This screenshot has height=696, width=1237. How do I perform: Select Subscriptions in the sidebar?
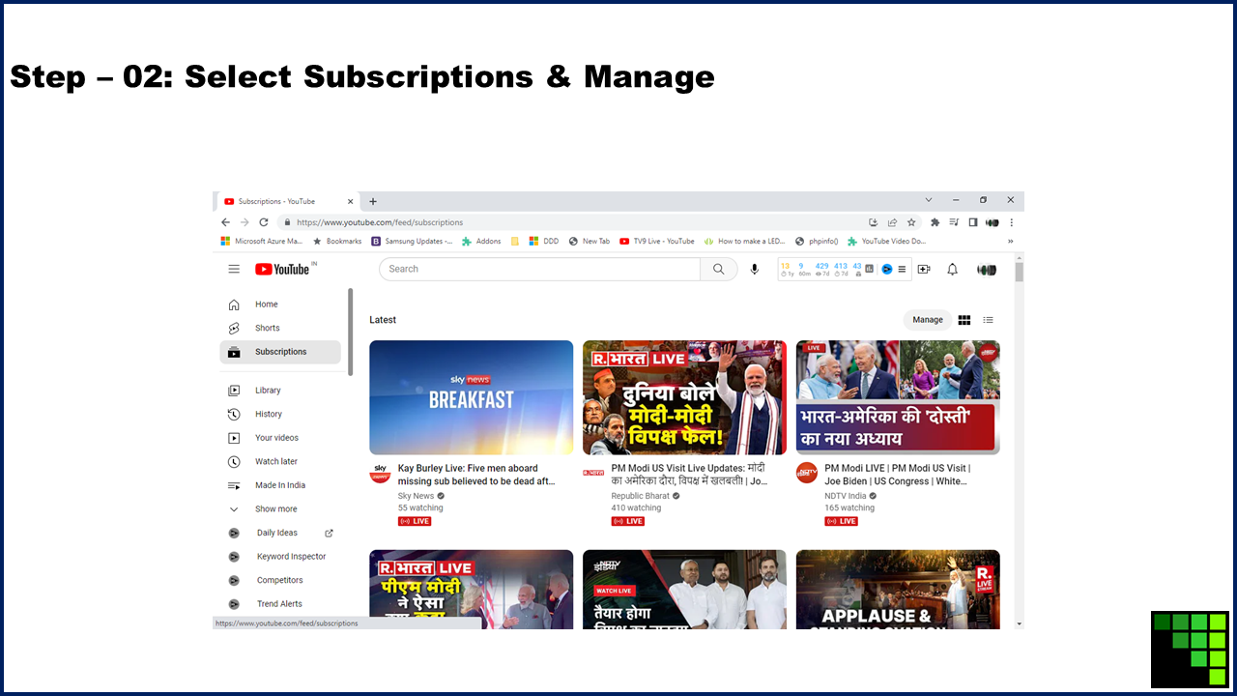(x=280, y=352)
